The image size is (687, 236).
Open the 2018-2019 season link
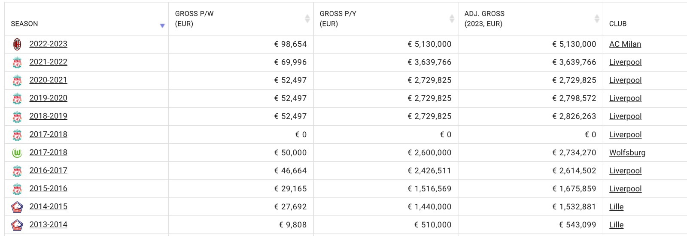coord(48,116)
